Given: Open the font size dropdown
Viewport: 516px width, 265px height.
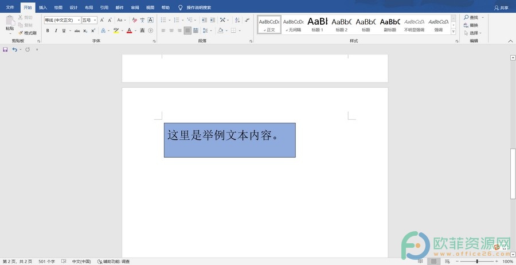Looking at the screenshot, I should click(x=95, y=20).
